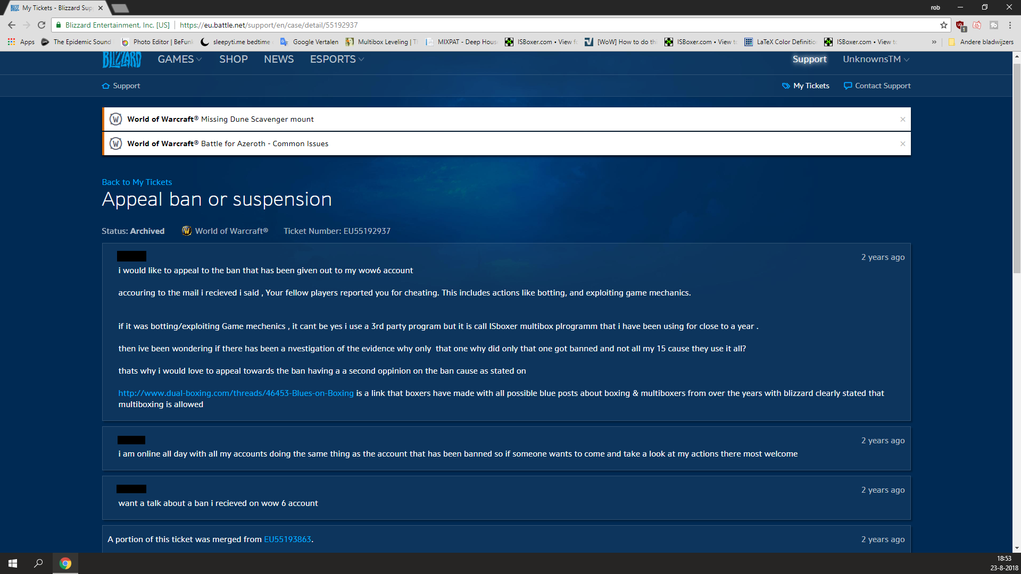Open WoW How to do bookmark
Viewport: 1021px width, 574px height.
click(621, 42)
